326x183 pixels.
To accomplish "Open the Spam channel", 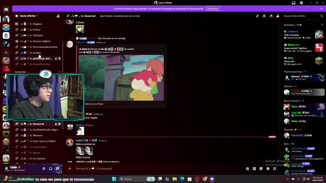I will [x=38, y=153].
